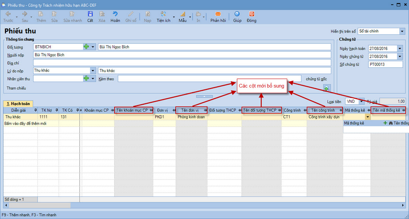Select the 1. Hạch toán tab

point(18,104)
